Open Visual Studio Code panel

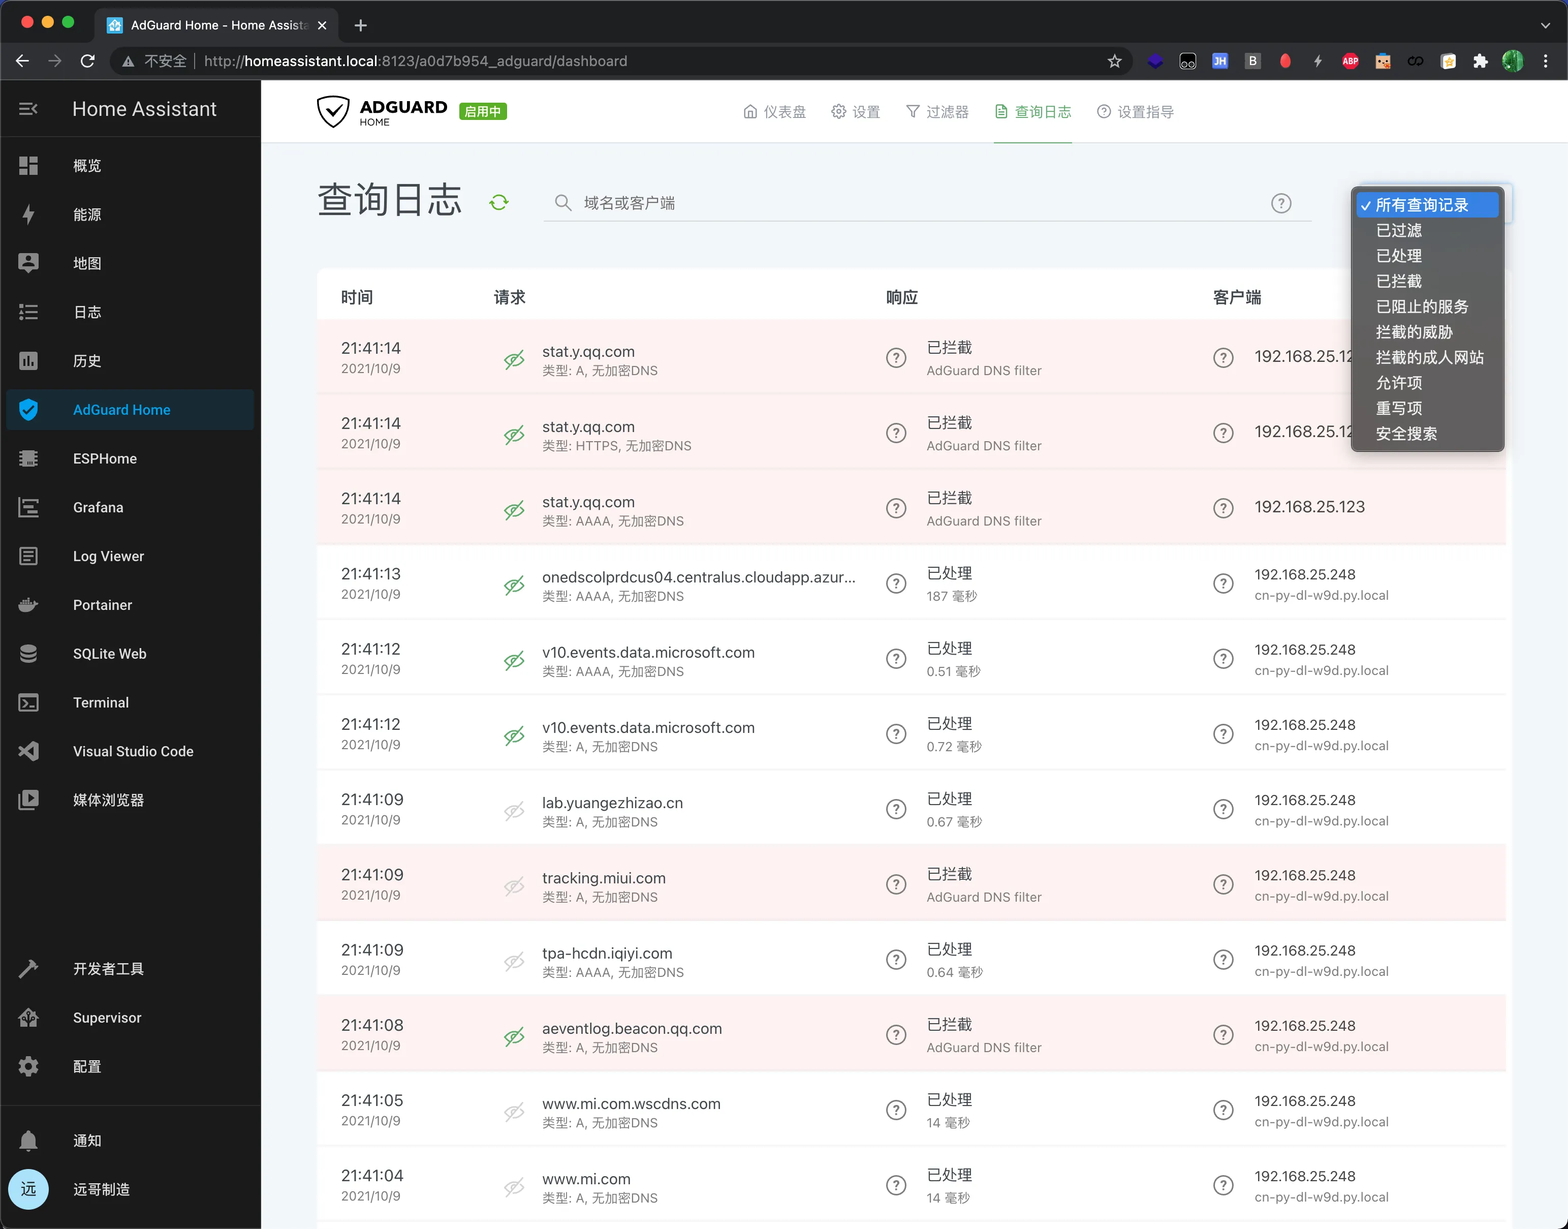pyautogui.click(x=130, y=751)
